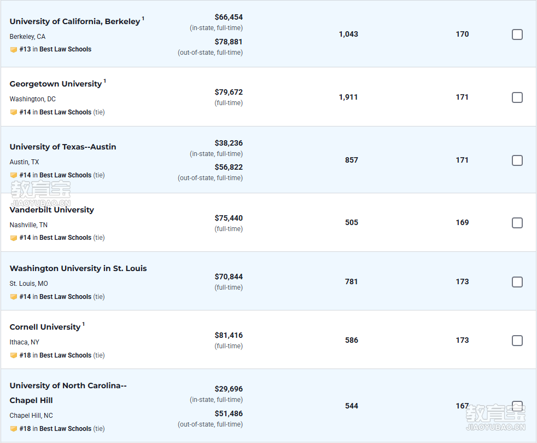Toggle the Vanderbilt University compare checkbox

click(x=517, y=223)
